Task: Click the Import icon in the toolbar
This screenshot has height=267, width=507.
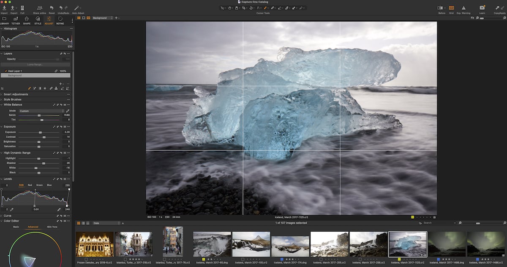Action: pyautogui.click(x=4, y=8)
